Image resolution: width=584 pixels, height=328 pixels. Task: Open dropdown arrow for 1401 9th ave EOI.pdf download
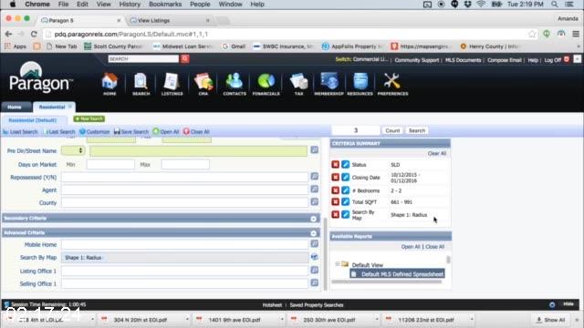[x=282, y=320]
